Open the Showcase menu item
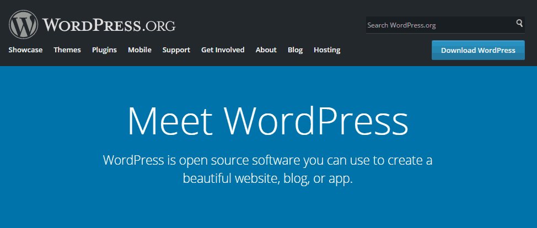Viewport: 537px width, 228px height. [26, 50]
